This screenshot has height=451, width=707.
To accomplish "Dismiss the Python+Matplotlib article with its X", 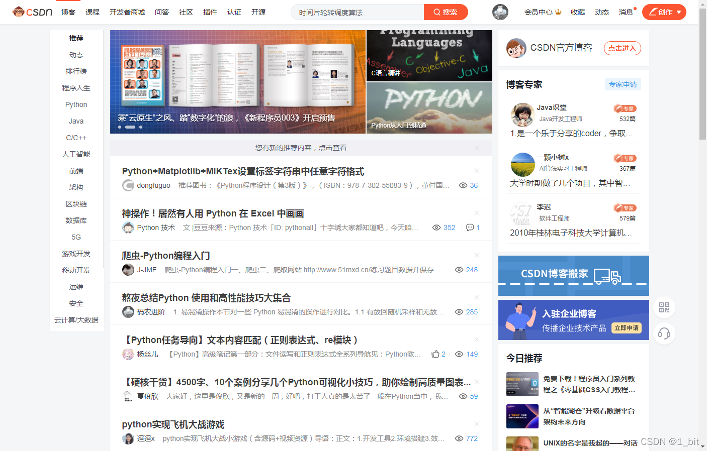I will [x=477, y=171].
